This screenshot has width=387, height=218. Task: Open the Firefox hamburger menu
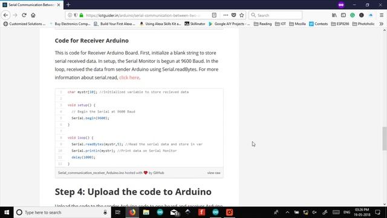[382, 15]
